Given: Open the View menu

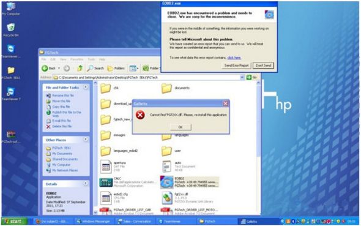Looking at the screenshot, I should click(x=63, y=59).
